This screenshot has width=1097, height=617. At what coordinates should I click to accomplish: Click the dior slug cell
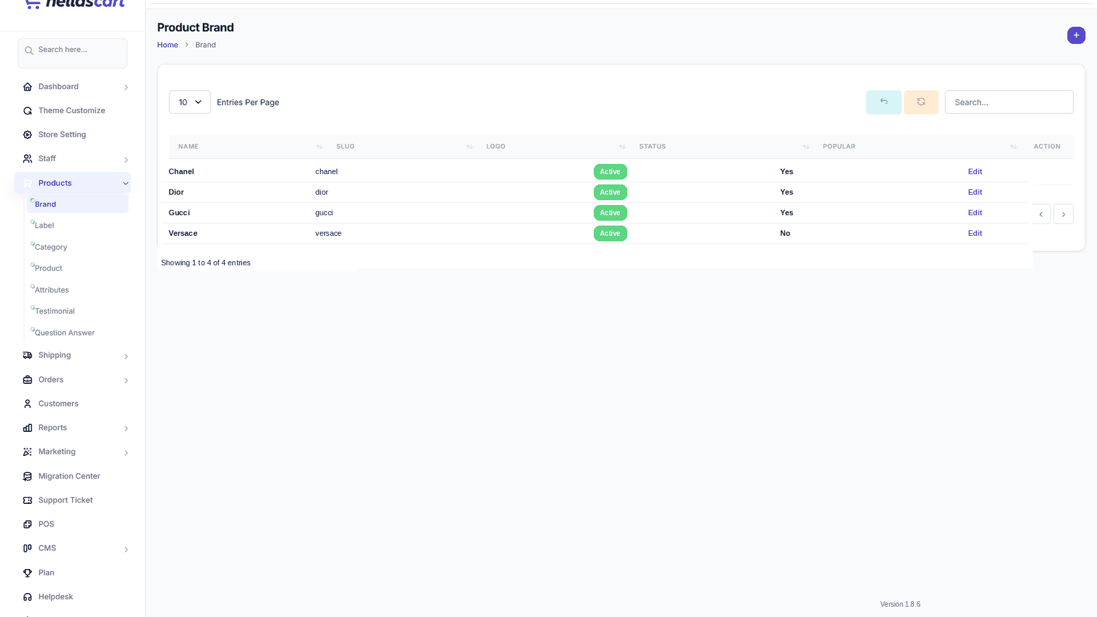[322, 193]
